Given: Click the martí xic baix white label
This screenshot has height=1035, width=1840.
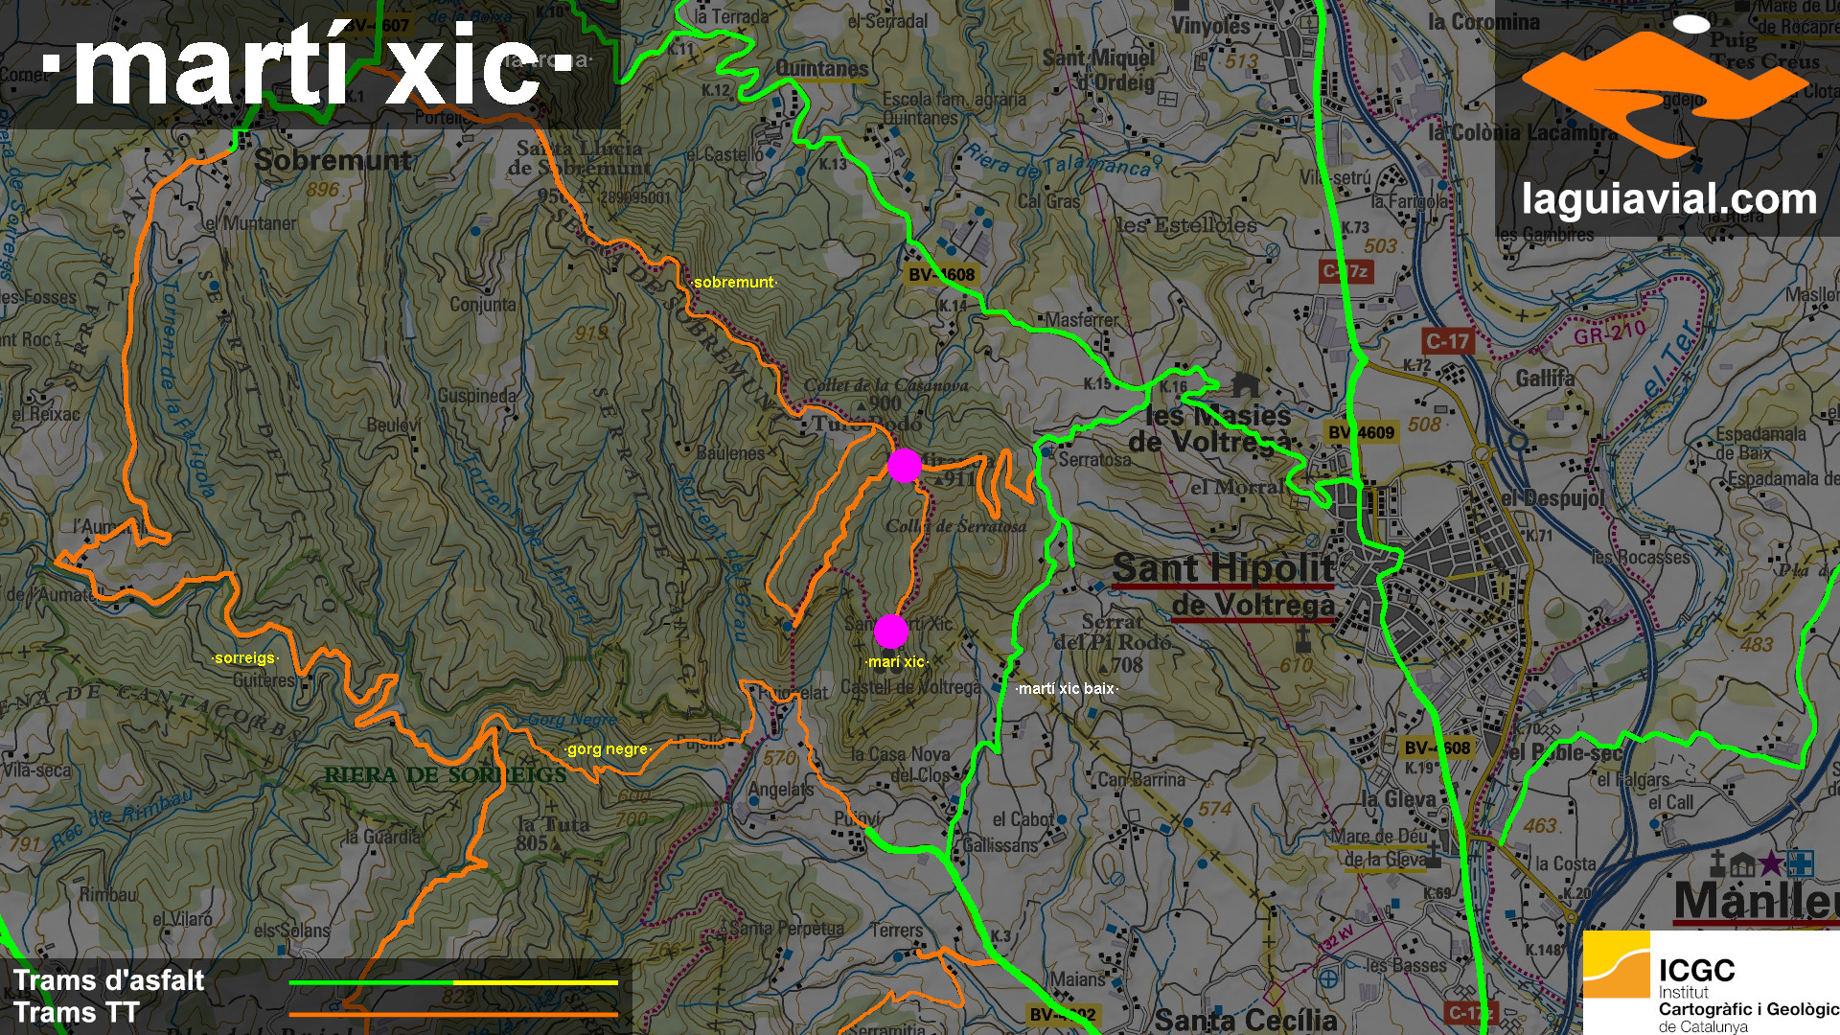Looking at the screenshot, I should [x=1067, y=688].
